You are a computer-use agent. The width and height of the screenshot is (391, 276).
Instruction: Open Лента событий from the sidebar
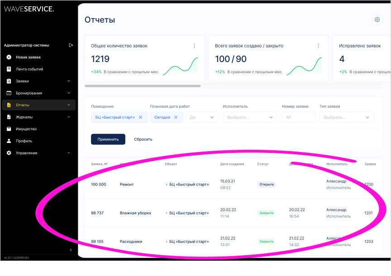pos(29,69)
